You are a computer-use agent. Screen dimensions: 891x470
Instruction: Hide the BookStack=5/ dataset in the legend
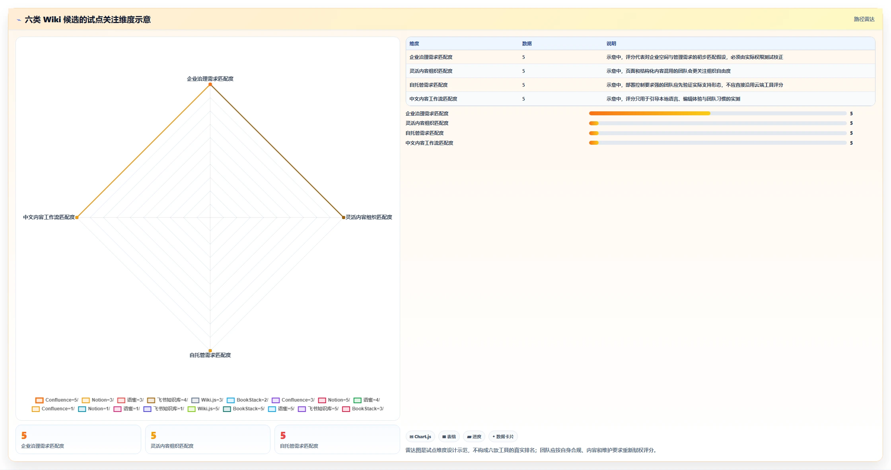click(x=244, y=409)
